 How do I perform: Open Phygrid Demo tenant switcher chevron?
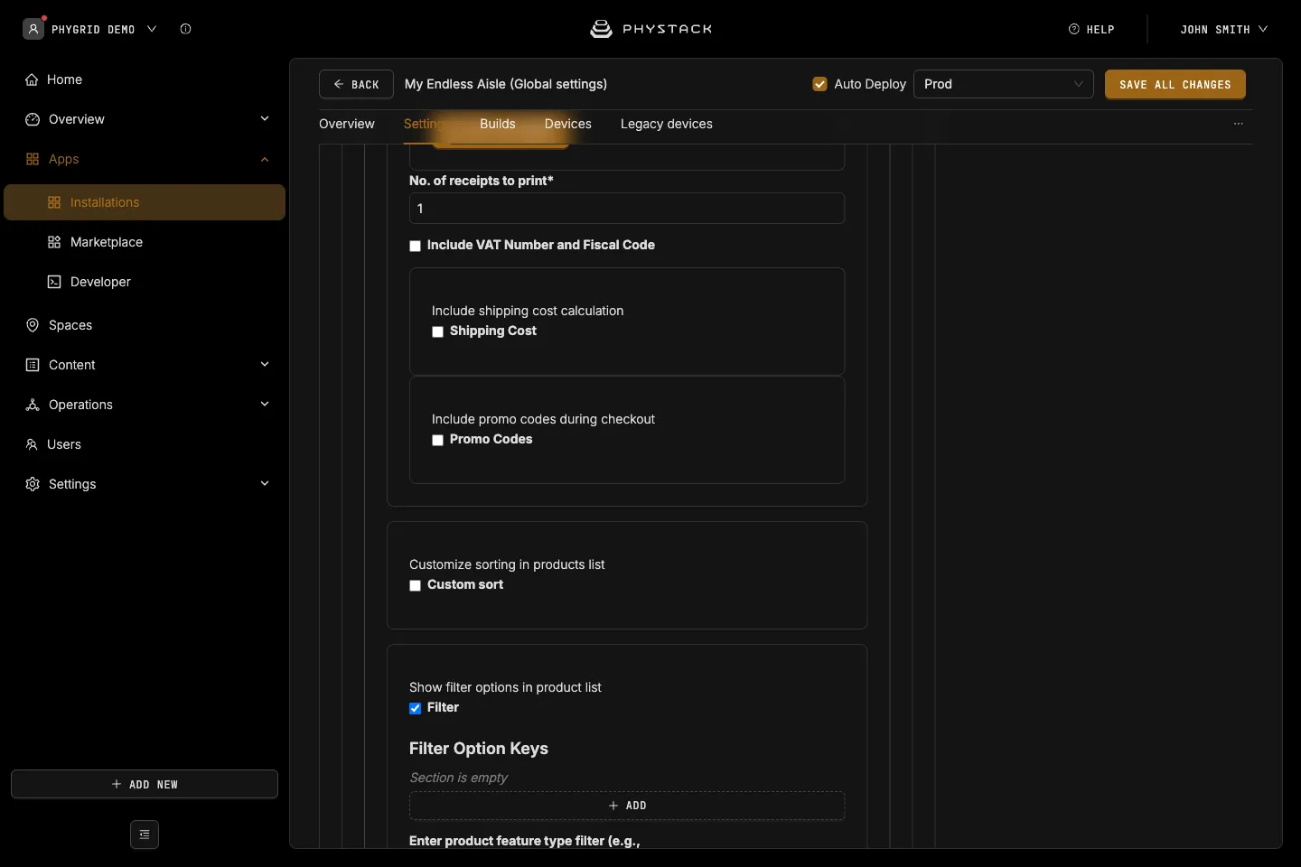(152, 29)
